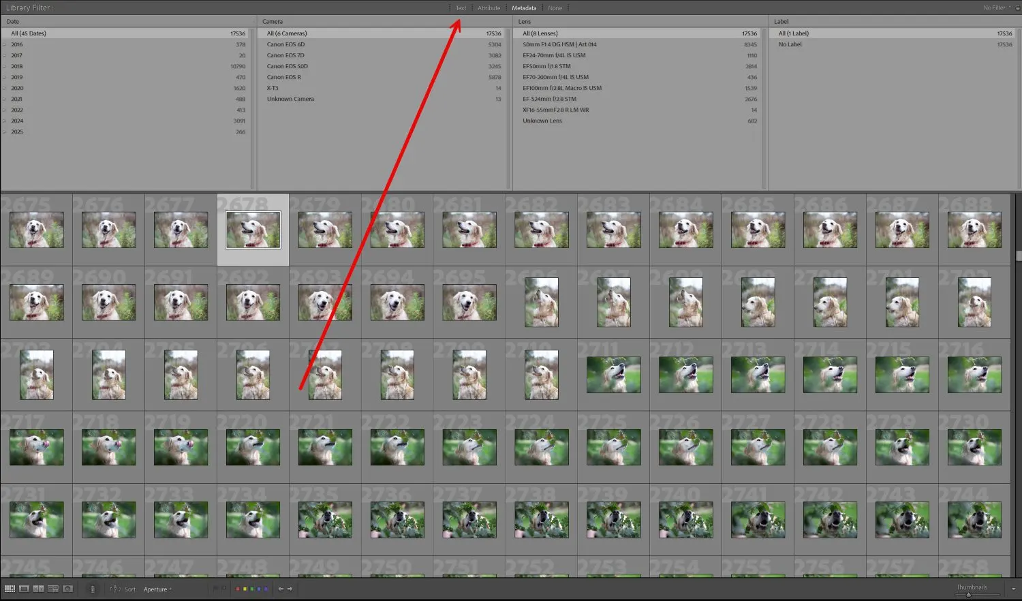Enable the Attribute filter

click(x=489, y=7)
